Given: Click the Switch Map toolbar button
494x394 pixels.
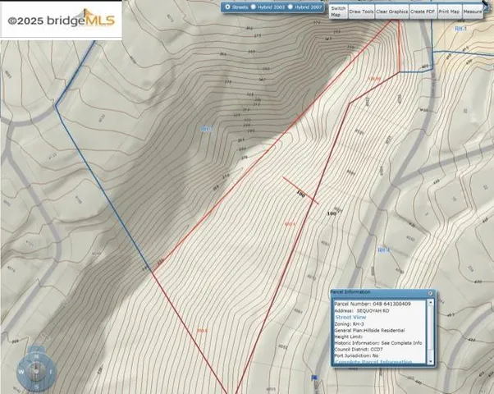Looking at the screenshot, I should 336,11.
